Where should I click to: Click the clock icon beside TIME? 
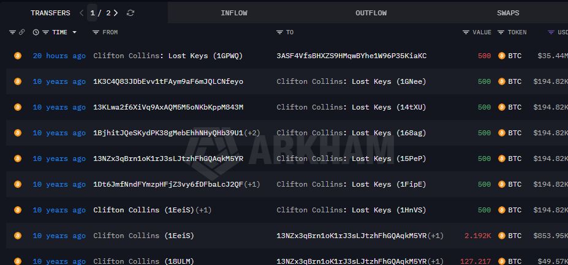pos(36,32)
